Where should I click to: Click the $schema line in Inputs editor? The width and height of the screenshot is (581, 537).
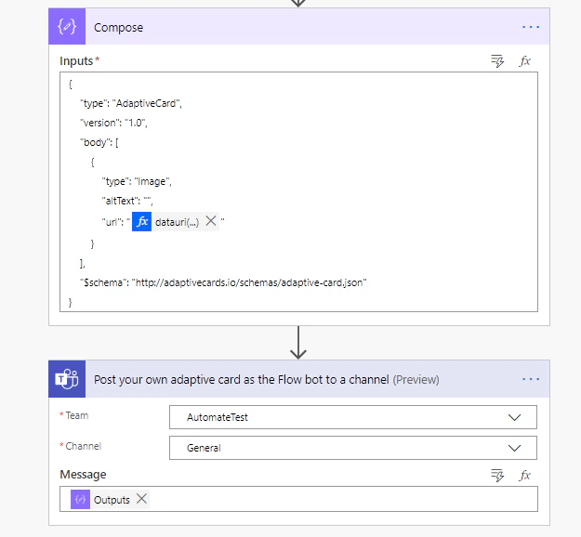[223, 283]
